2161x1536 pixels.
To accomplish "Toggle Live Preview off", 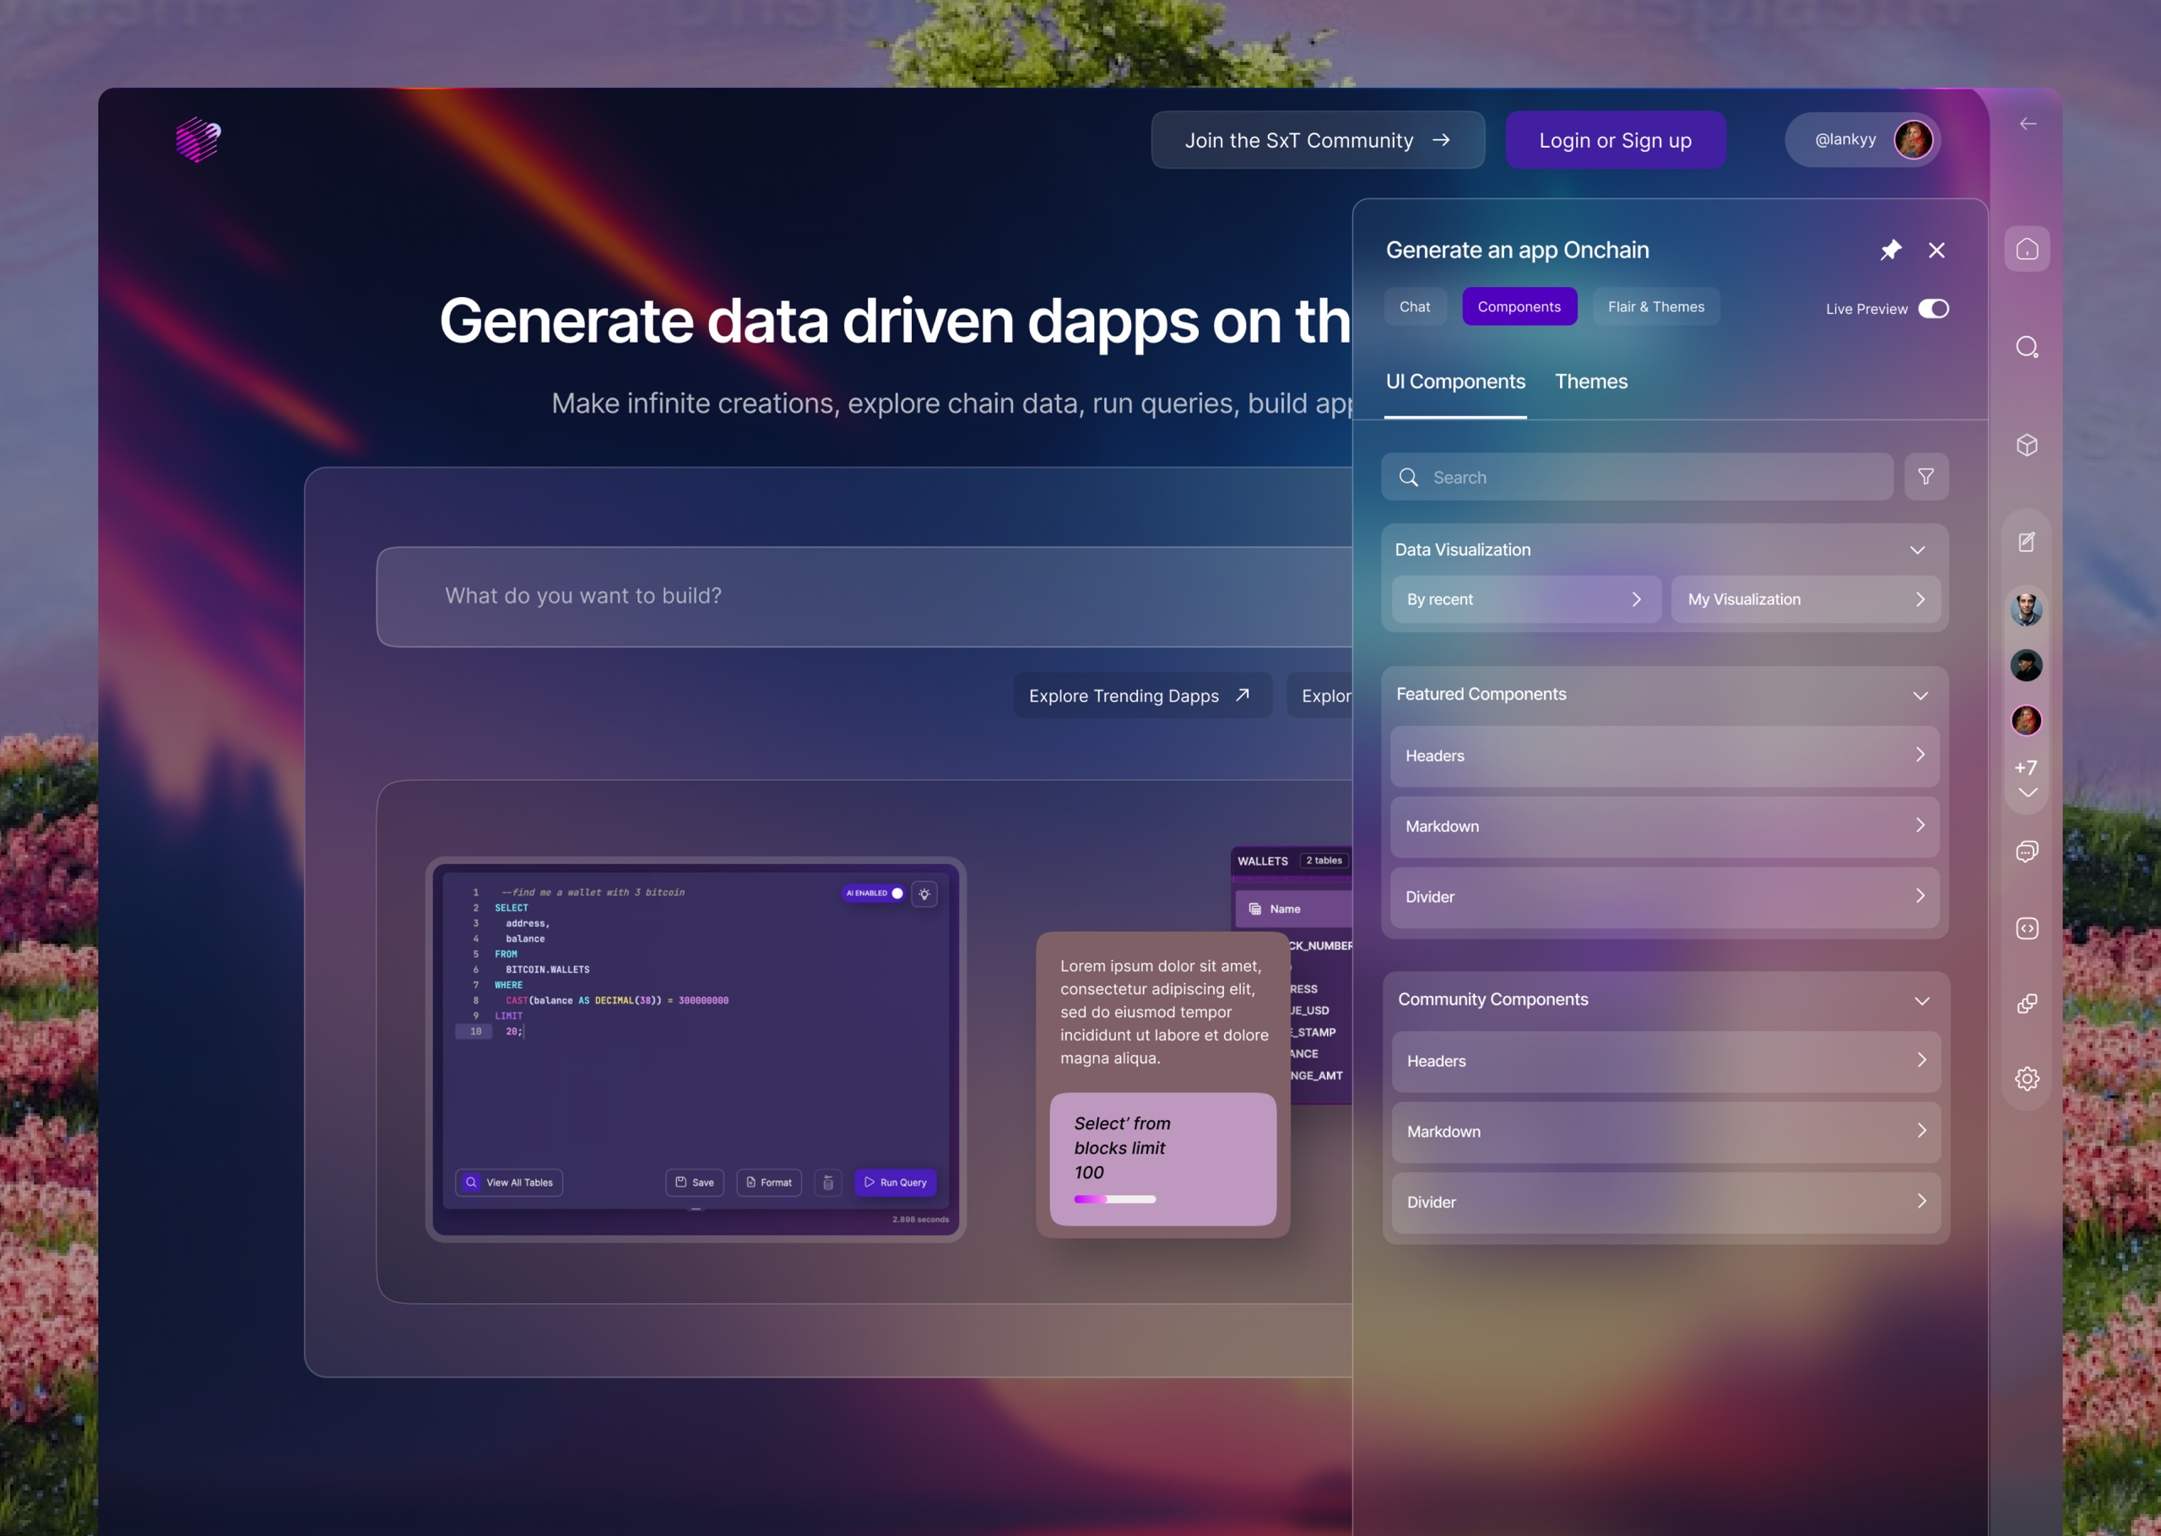I will tap(1935, 308).
